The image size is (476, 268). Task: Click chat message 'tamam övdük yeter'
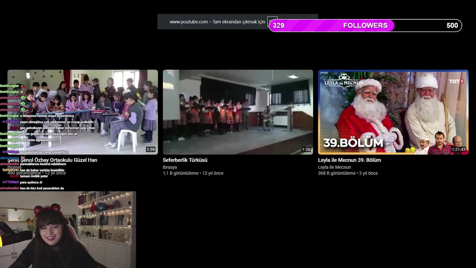[x=34, y=176]
